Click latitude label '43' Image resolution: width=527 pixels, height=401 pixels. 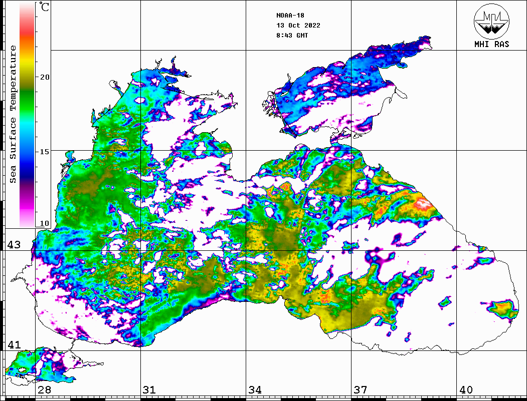[x=14, y=245]
